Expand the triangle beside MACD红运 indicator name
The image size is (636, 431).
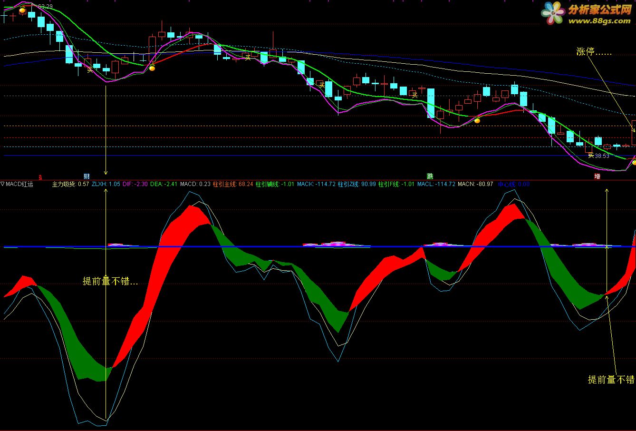click(x=2, y=184)
